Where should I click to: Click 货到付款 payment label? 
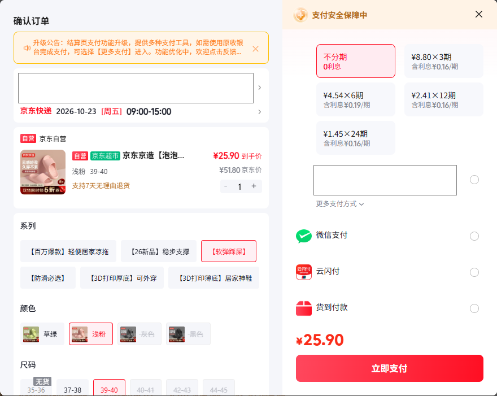click(x=332, y=307)
